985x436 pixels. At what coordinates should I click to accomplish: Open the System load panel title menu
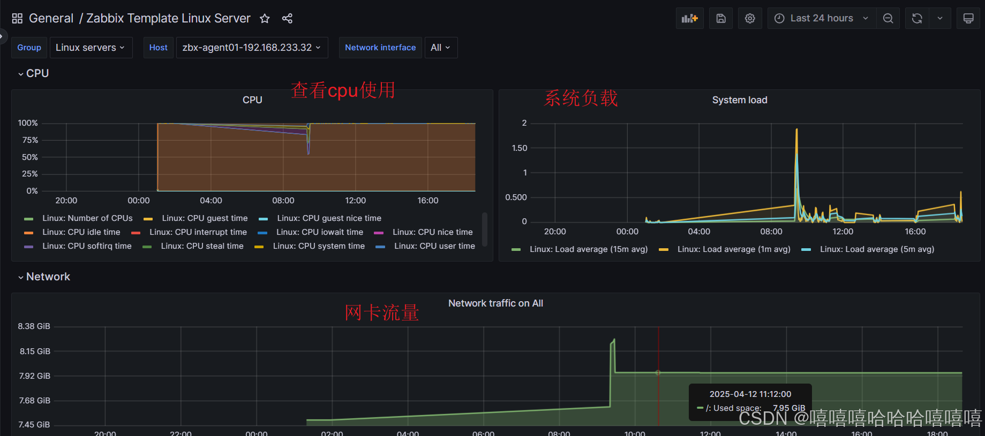click(739, 100)
